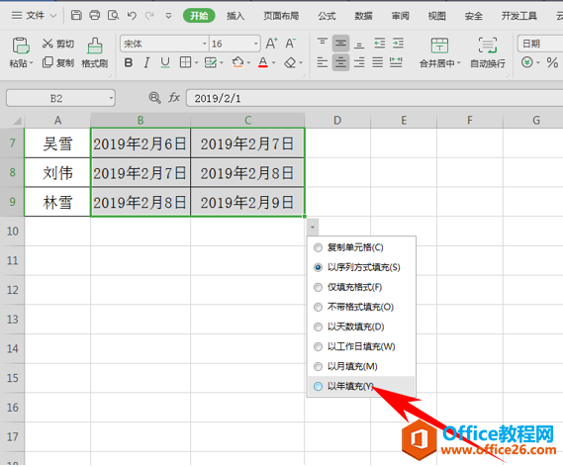The image size is (563, 467).
Task: Undo the last action
Action: [132, 16]
